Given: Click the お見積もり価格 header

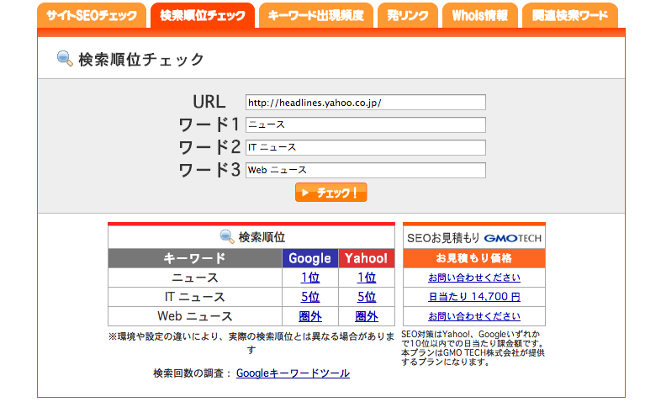Looking at the screenshot, I should [474, 258].
